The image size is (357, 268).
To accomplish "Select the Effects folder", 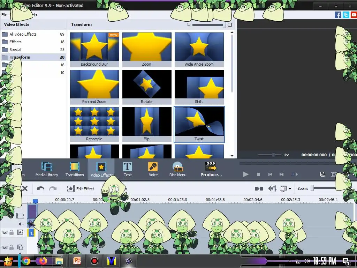I will point(33,42).
